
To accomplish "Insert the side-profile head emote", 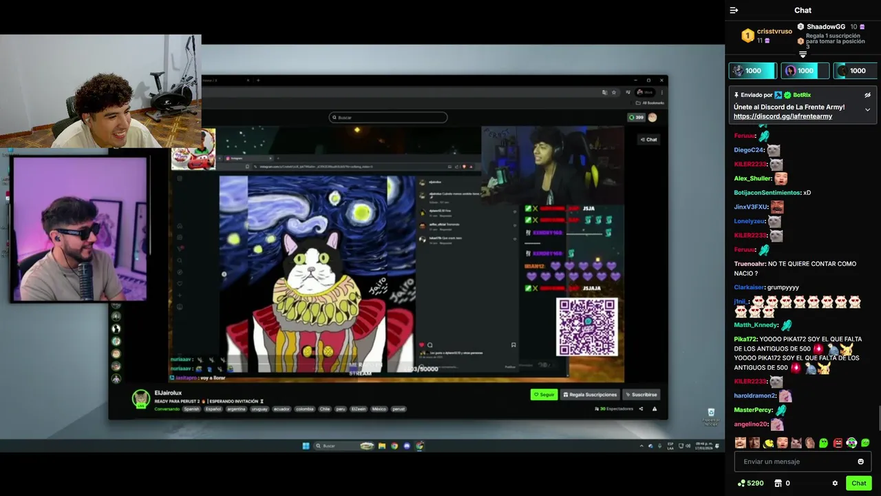I will (810, 443).
